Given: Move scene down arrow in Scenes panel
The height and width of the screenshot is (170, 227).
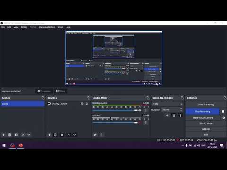Looking at the screenshot, I should tap(29, 135).
